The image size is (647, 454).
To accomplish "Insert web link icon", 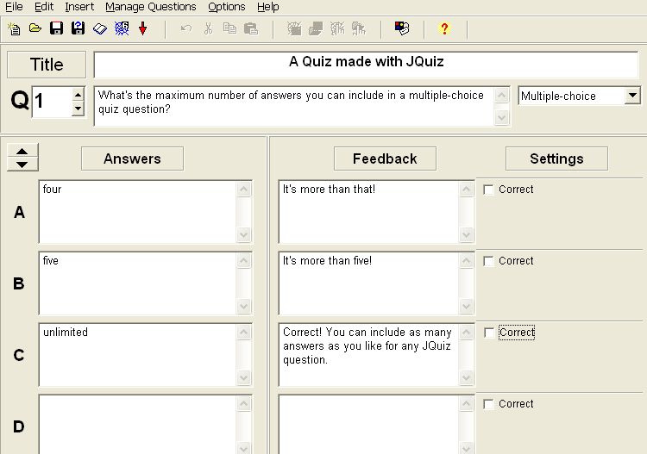I will pos(337,28).
